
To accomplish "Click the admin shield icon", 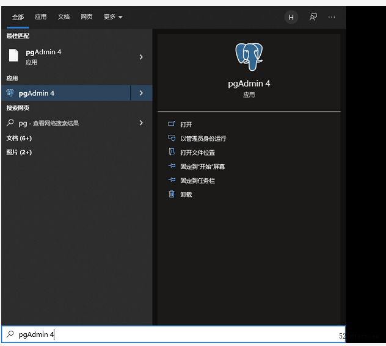I will point(172,138).
